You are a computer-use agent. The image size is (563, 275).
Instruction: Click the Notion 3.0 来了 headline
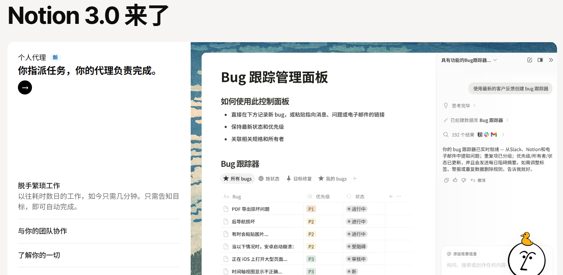(88, 15)
